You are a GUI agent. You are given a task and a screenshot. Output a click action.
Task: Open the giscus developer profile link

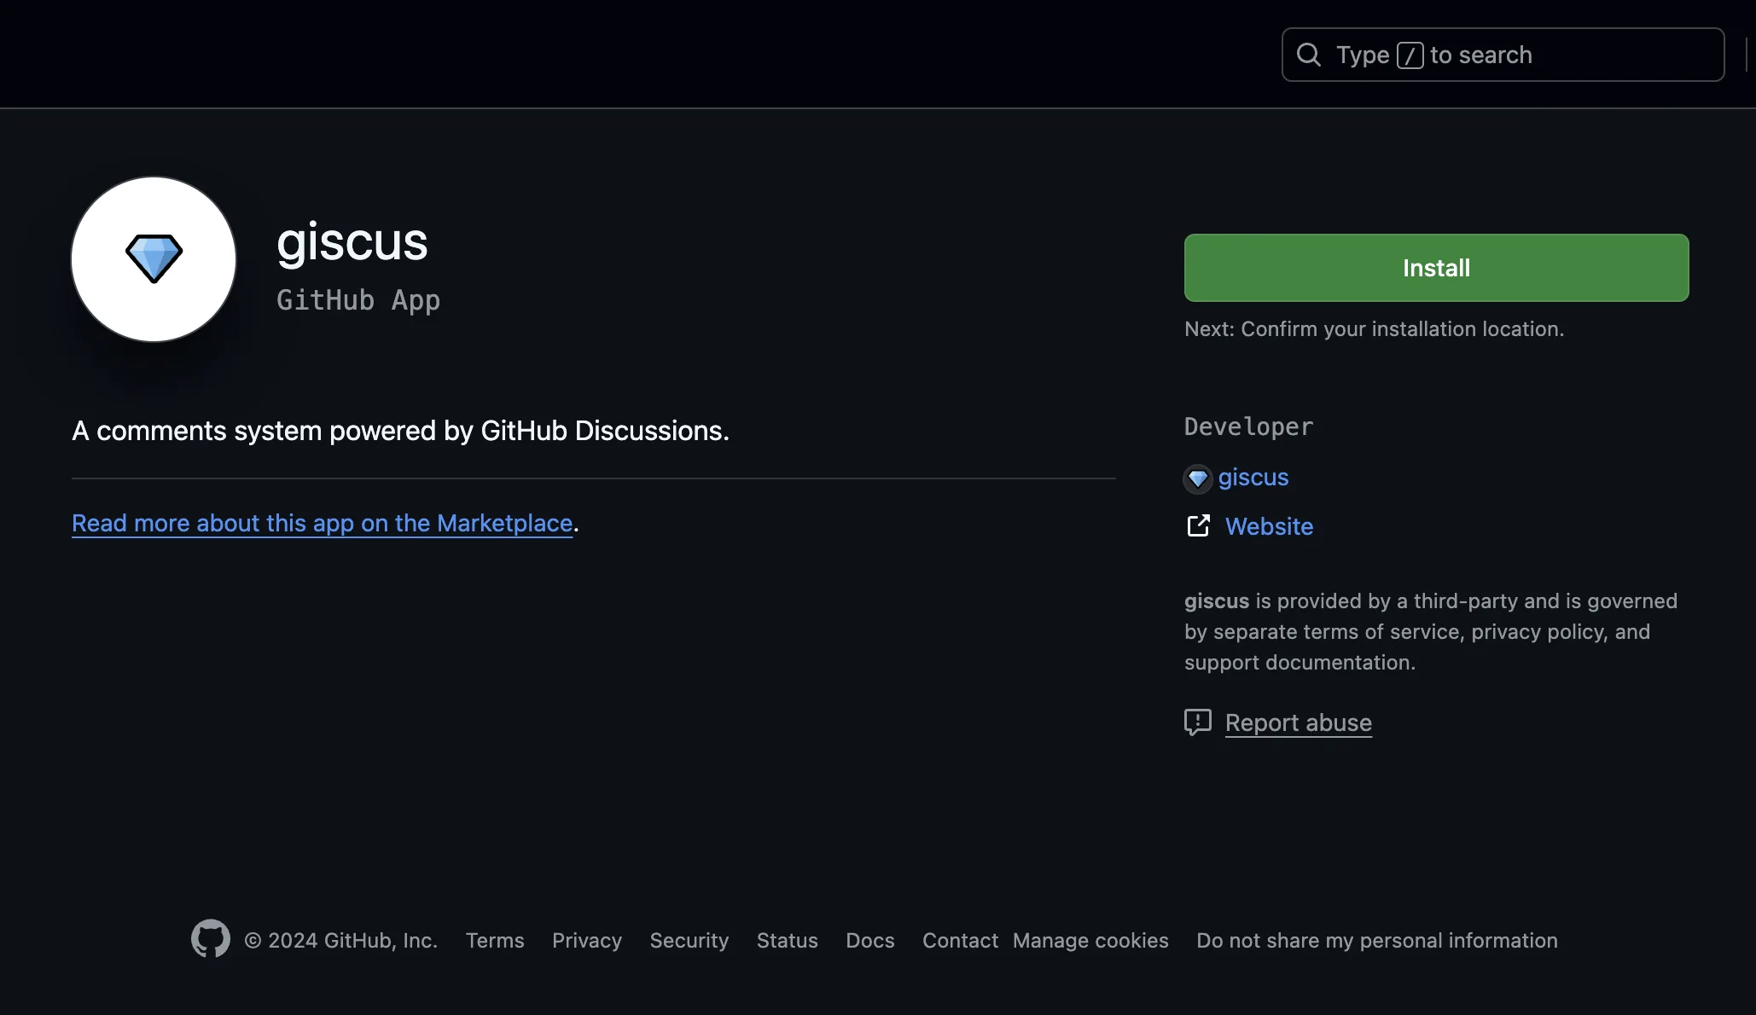click(x=1253, y=478)
